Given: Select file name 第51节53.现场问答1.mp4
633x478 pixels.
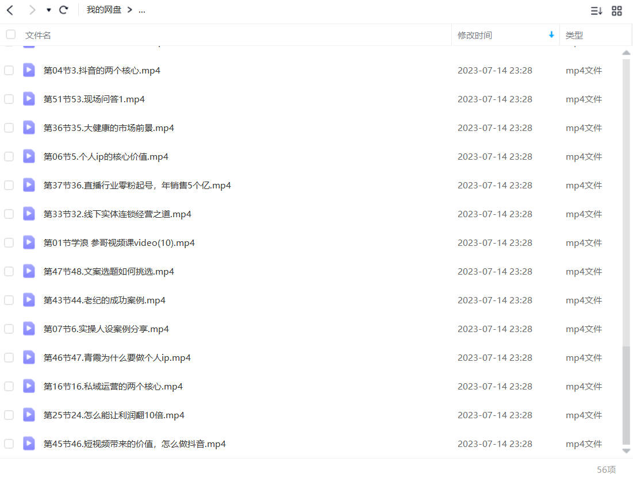Looking at the screenshot, I should pyautogui.click(x=94, y=99).
